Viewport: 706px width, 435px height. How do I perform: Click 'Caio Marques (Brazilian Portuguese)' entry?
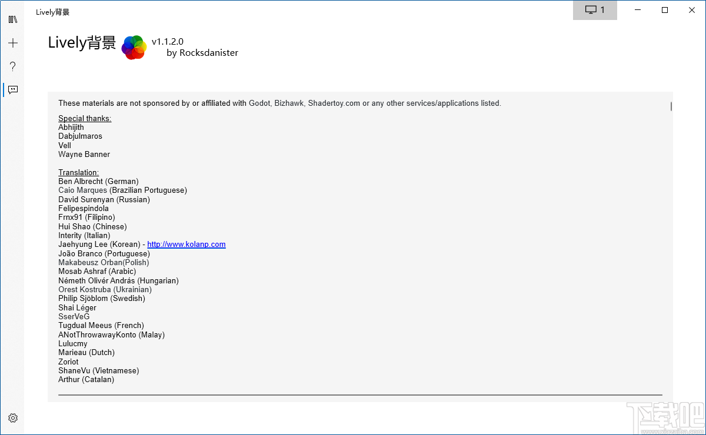(122, 190)
